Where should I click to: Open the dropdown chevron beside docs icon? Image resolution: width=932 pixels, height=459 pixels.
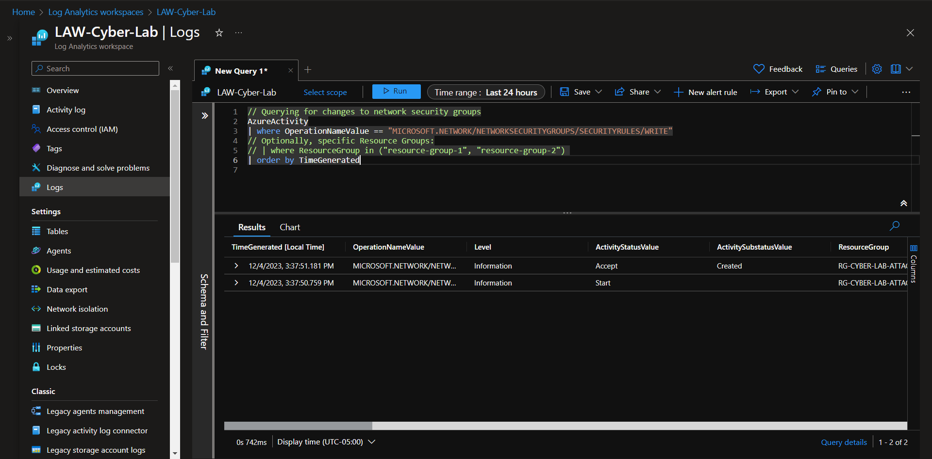pyautogui.click(x=909, y=69)
